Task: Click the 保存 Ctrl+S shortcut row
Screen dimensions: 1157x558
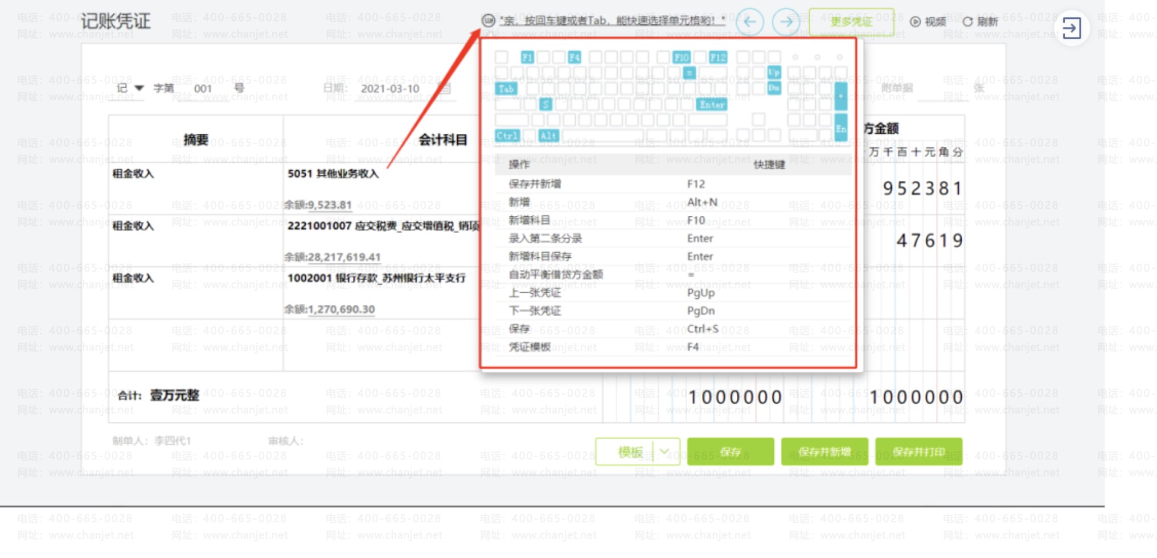Action: coord(673,329)
